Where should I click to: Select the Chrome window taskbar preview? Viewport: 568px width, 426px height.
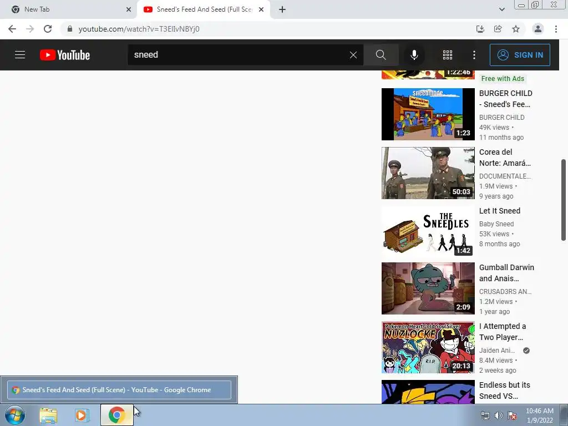pyautogui.click(x=119, y=390)
